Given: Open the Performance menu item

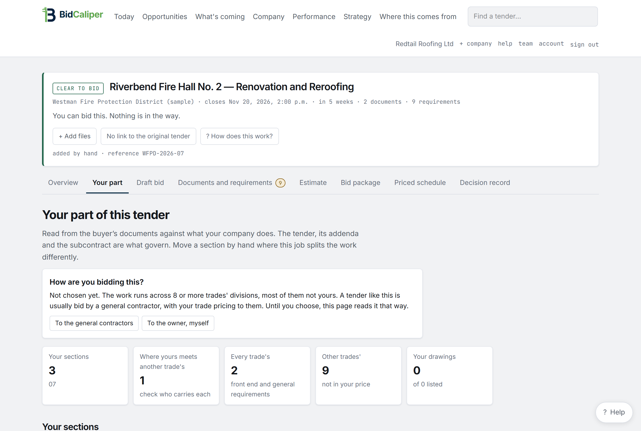Looking at the screenshot, I should 314,17.
